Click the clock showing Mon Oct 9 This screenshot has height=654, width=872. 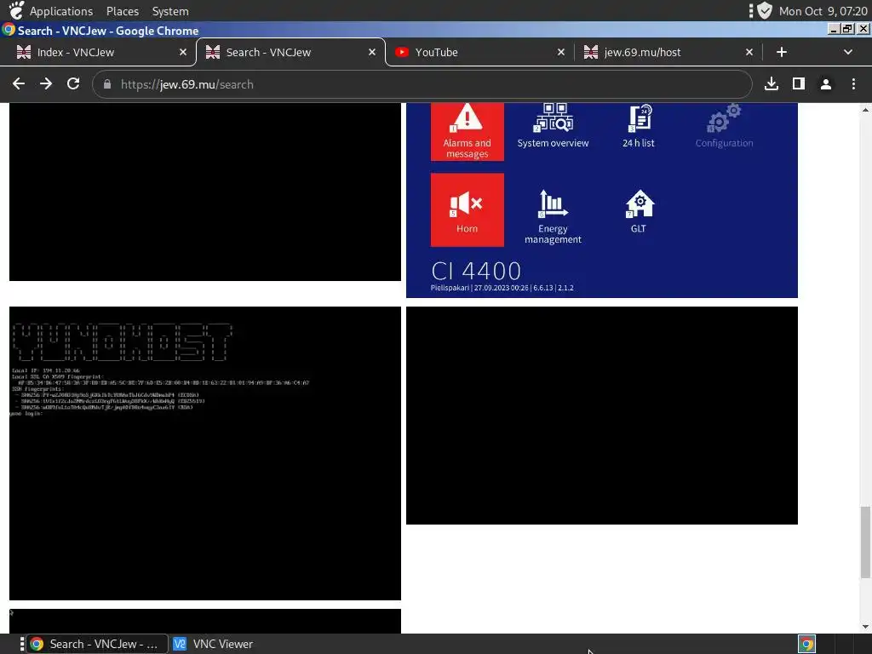point(823,11)
